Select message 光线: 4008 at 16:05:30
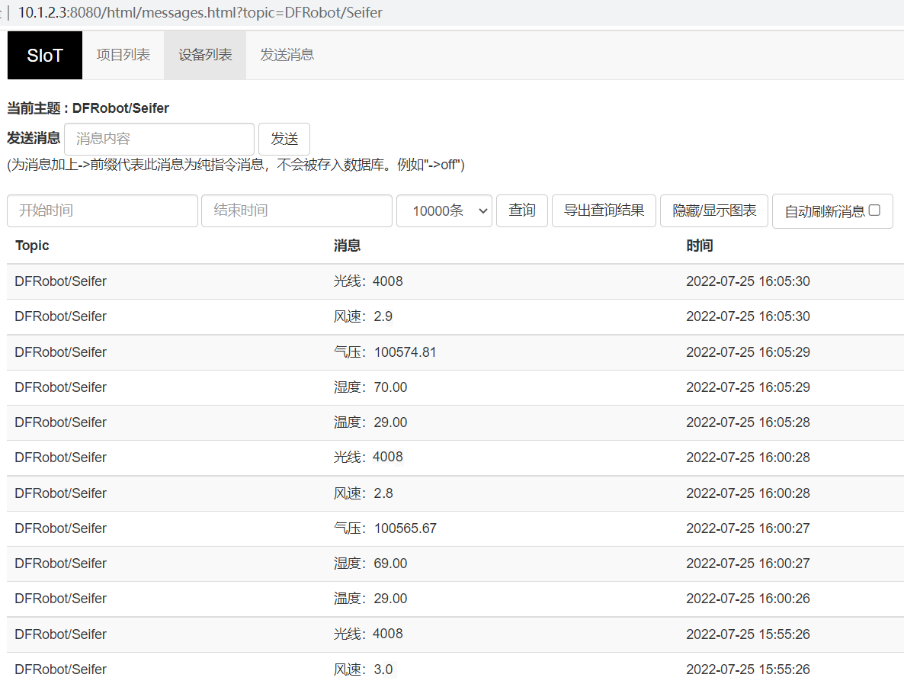The width and height of the screenshot is (904, 684). click(x=368, y=281)
